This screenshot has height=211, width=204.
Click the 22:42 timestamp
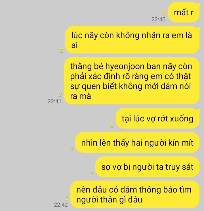pyautogui.click(x=61, y=205)
